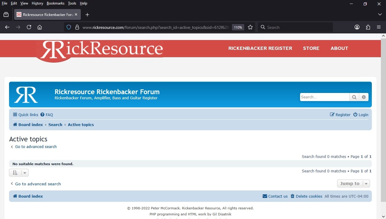Expand the Jump to dropdown
This screenshot has height=219, width=386.
(x=353, y=184)
